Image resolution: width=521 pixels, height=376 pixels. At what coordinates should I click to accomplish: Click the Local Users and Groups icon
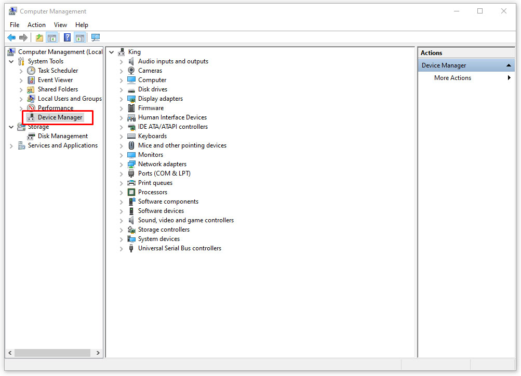31,99
